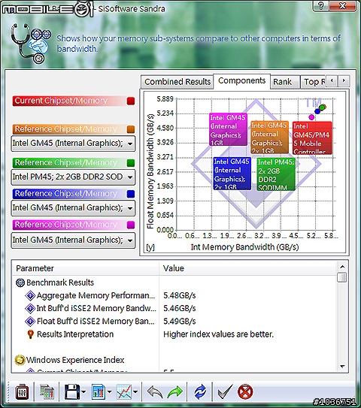Toggle the green Reference Chipset/Memory swatch

(x=131, y=163)
